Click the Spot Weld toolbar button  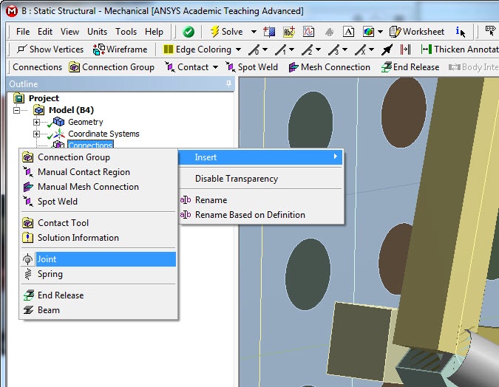(252, 67)
